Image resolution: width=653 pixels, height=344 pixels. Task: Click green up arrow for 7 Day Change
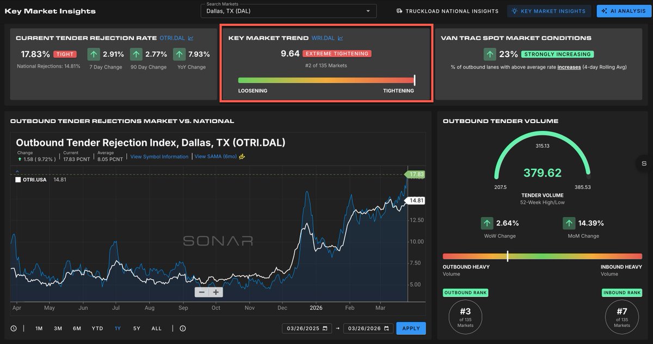pyautogui.click(x=94, y=54)
